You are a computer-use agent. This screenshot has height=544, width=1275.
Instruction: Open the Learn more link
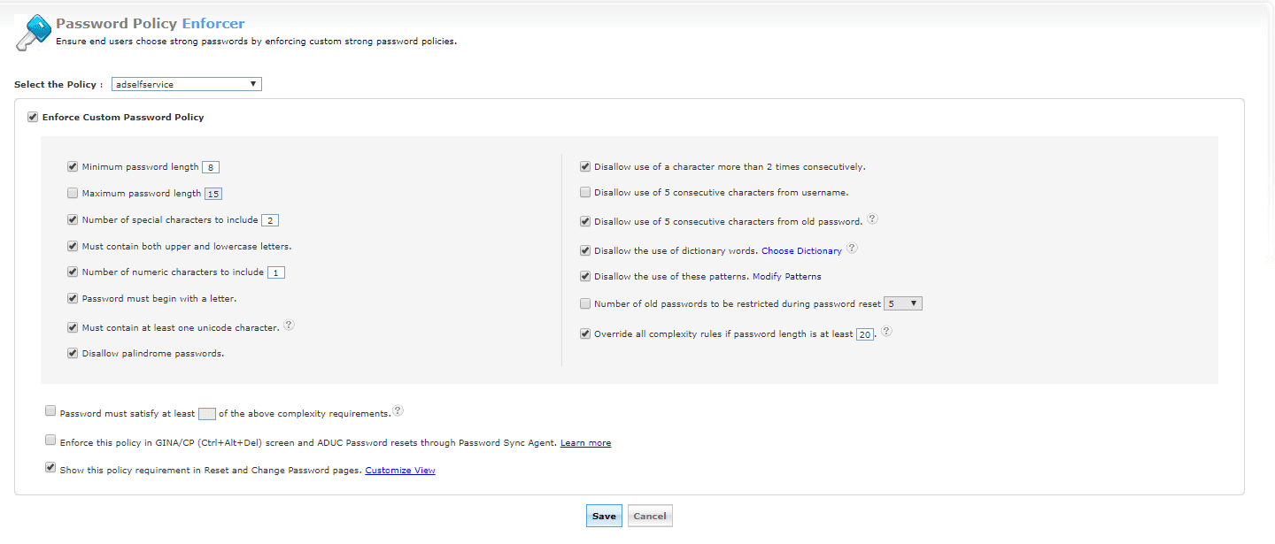click(585, 443)
